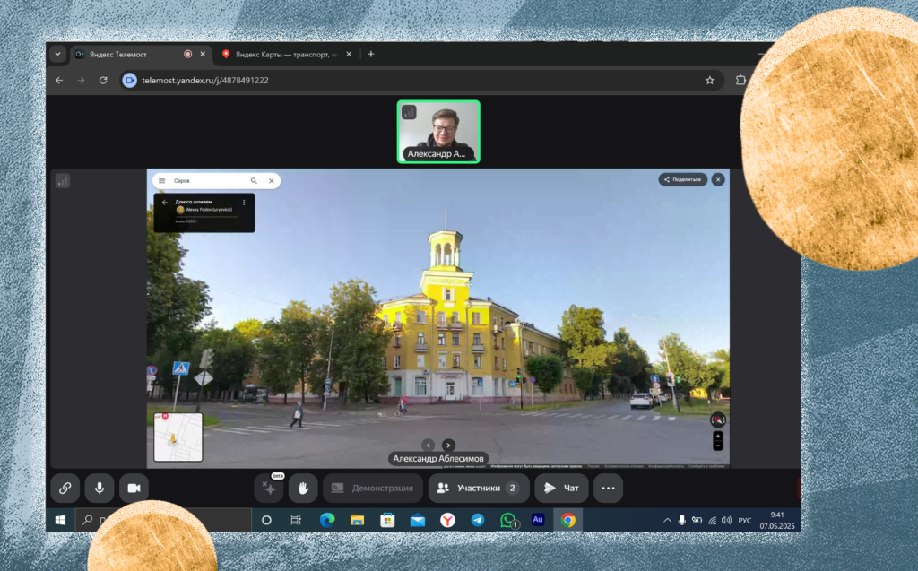Expand the tab search dropdown arrow
The width and height of the screenshot is (918, 571).
click(x=57, y=54)
